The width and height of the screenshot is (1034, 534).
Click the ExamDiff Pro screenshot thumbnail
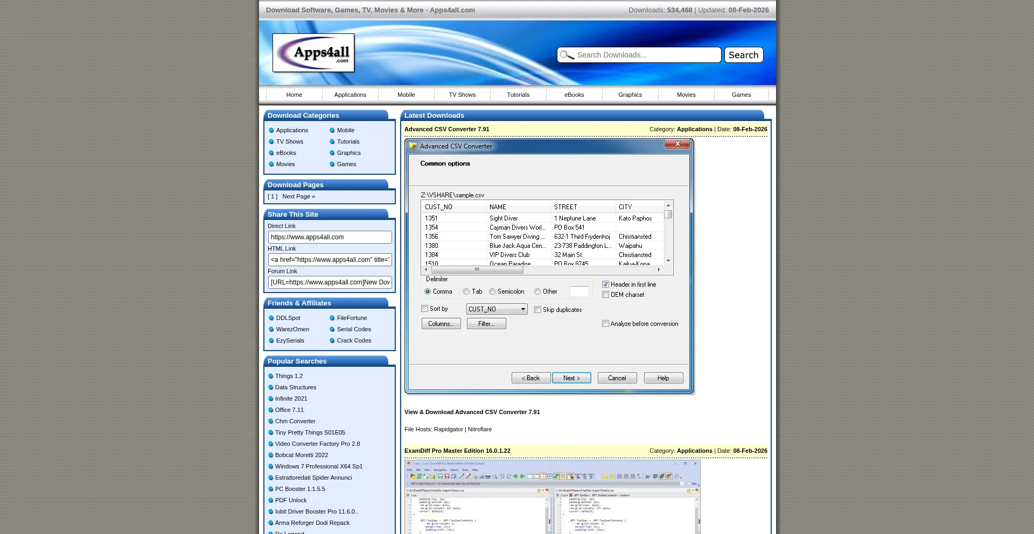[x=553, y=497]
